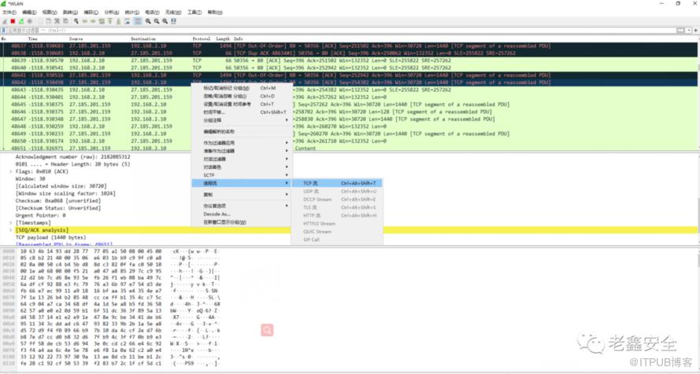Click the go to previous packet arrow
700x374 pixels.
[x=84, y=21]
